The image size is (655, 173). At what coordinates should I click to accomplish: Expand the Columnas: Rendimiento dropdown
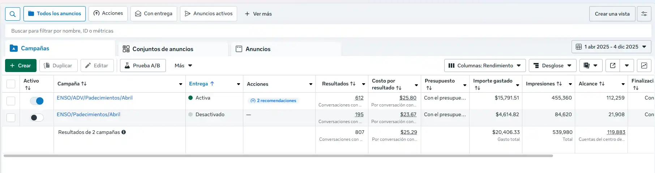pyautogui.click(x=485, y=66)
